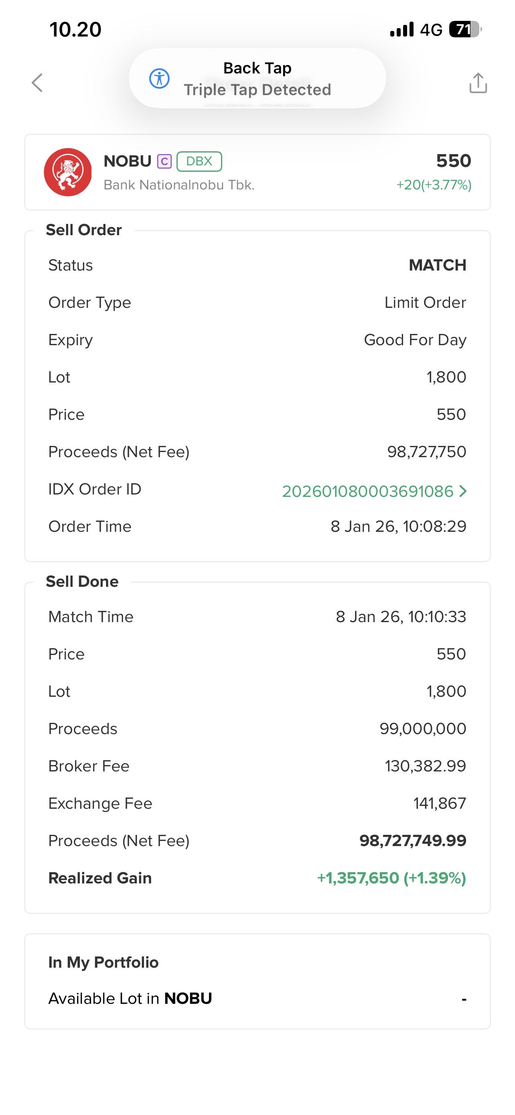The height and width of the screenshot is (1115, 515).
Task: Tap the Bank Nationalnobu Tbk. company name
Action: pos(179,185)
